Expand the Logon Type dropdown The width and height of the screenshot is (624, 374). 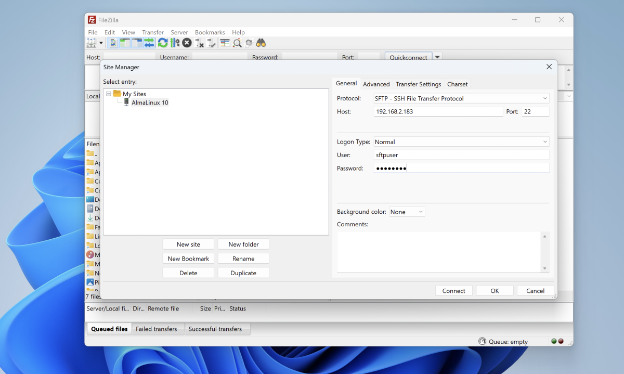[461, 141]
